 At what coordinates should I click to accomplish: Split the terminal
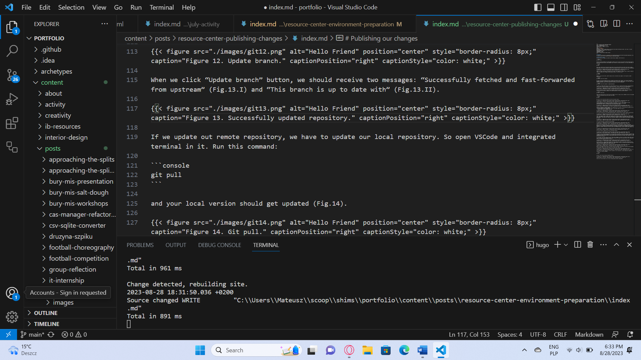578,245
